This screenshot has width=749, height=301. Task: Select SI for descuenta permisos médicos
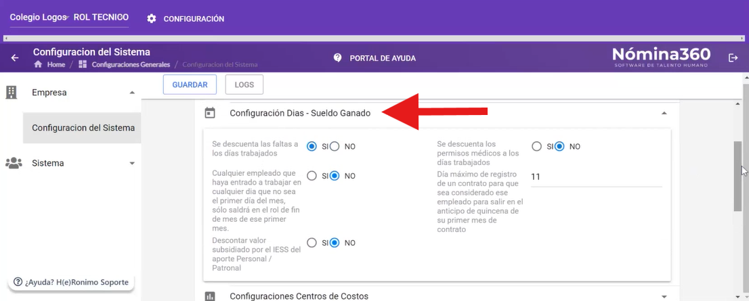(x=537, y=147)
